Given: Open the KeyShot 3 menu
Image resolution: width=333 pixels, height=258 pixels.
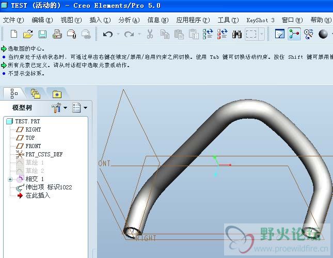Looking at the screenshot, I should pyautogui.click(x=260, y=20).
